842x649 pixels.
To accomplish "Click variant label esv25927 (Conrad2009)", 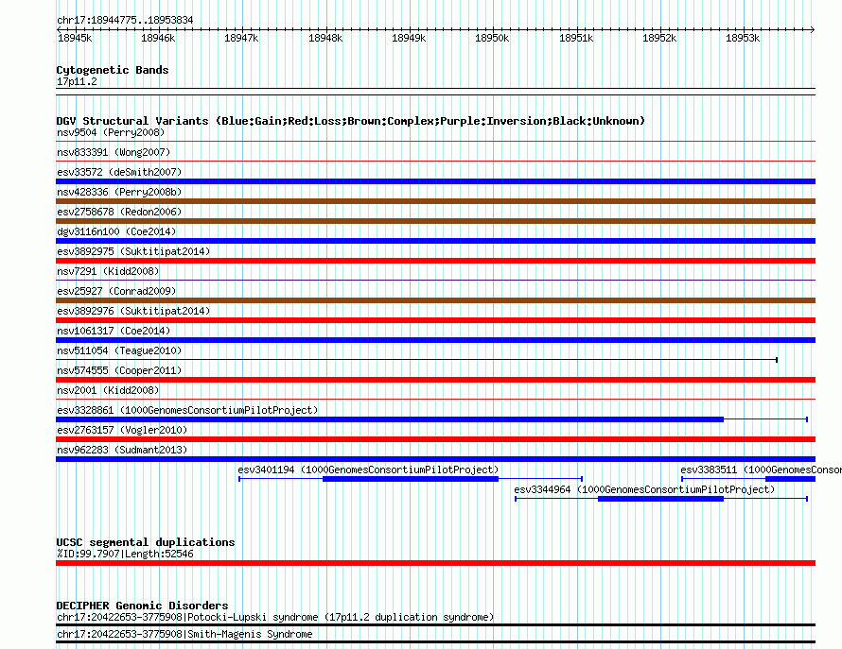I will point(116,291).
